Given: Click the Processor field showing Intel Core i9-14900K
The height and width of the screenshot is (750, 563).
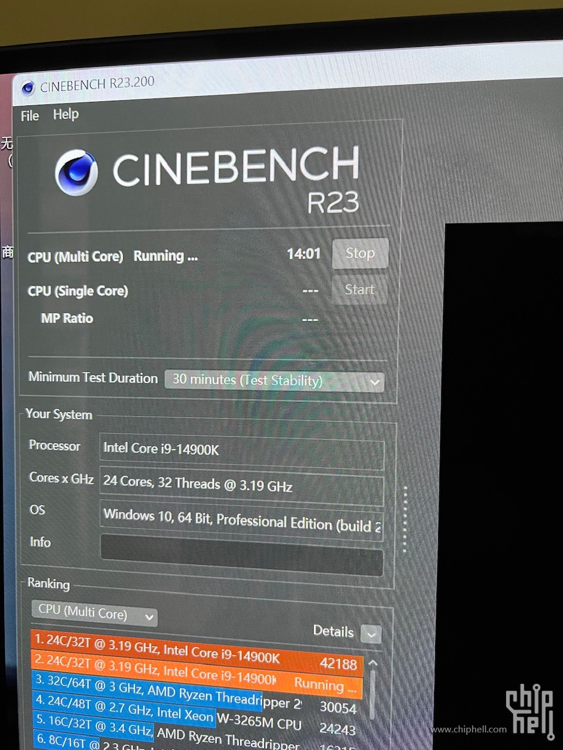Looking at the screenshot, I should tap(242, 451).
